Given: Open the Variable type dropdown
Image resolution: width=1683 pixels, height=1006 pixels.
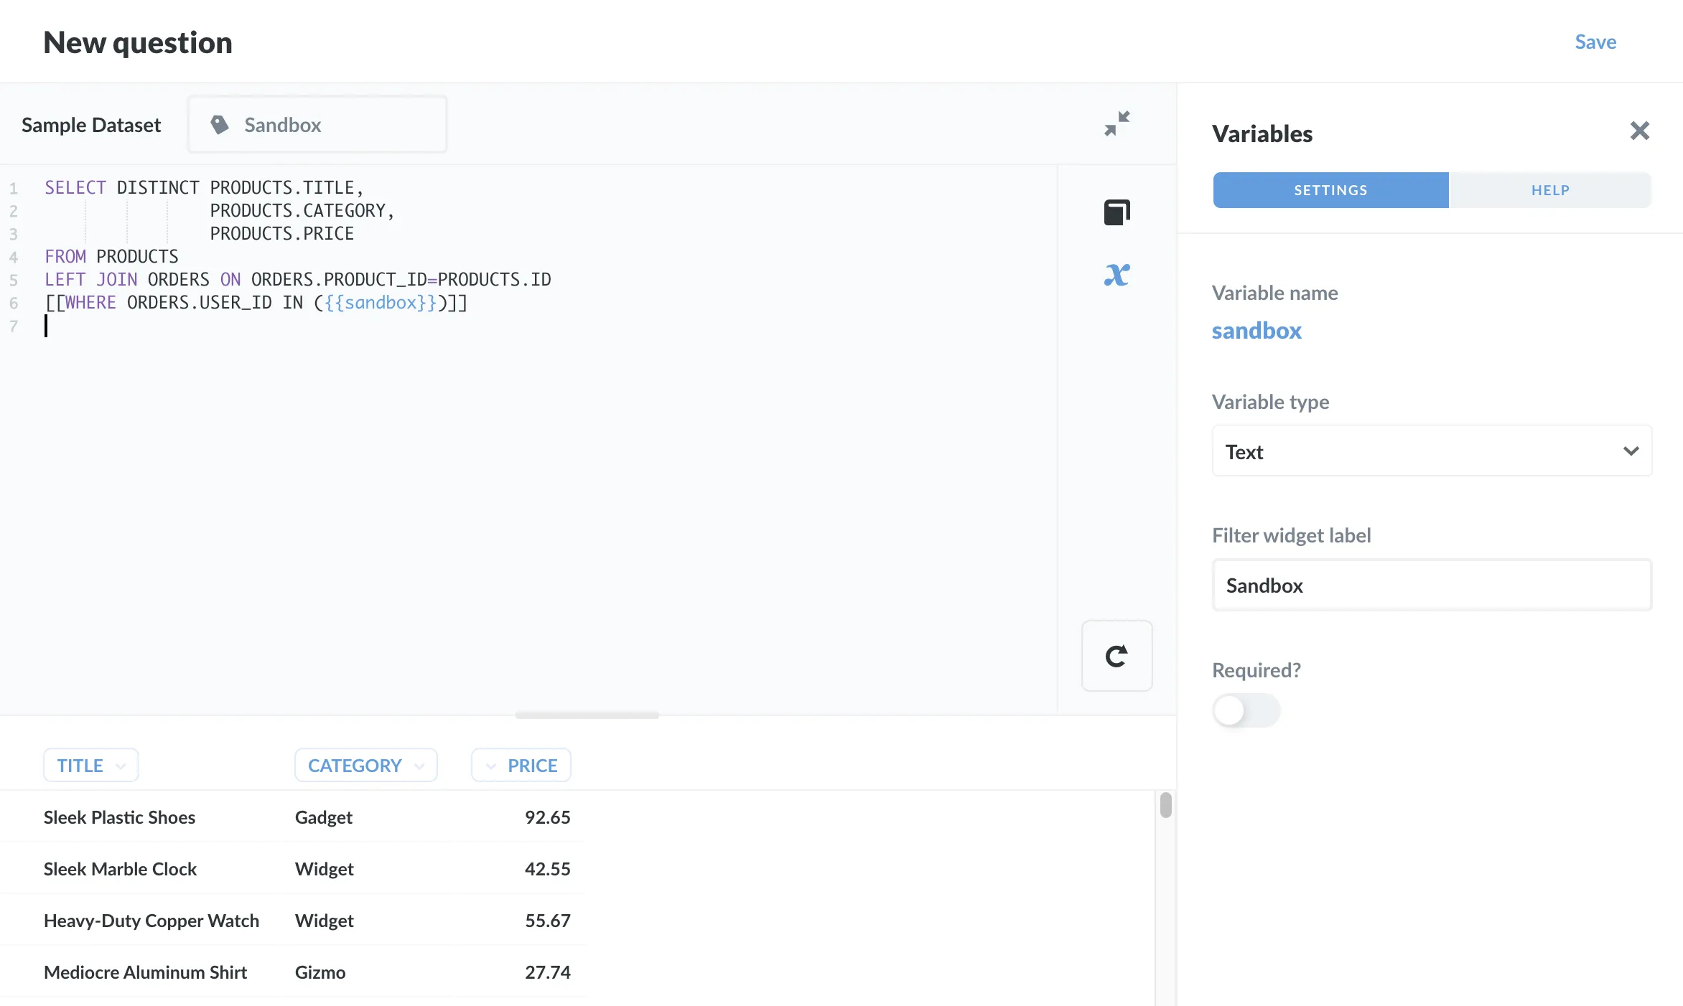Looking at the screenshot, I should (x=1432, y=451).
